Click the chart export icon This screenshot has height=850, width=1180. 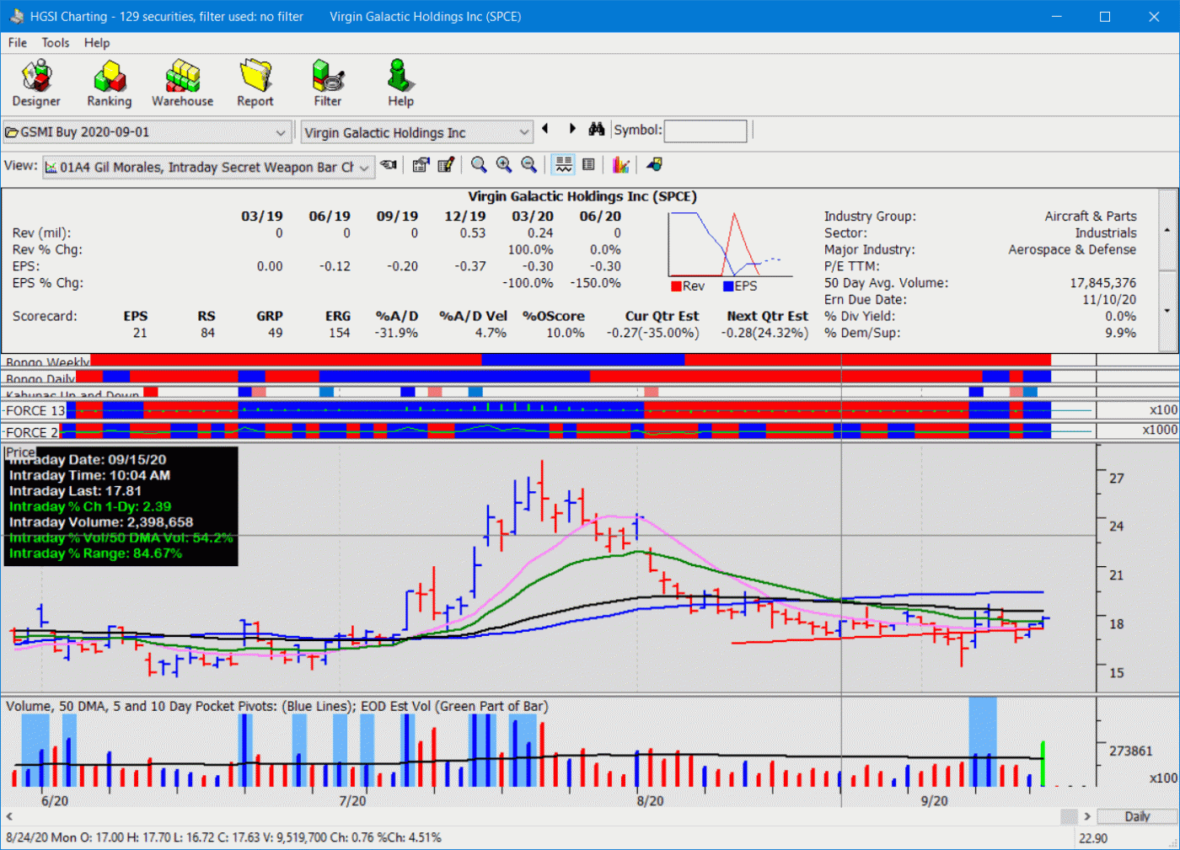(654, 165)
